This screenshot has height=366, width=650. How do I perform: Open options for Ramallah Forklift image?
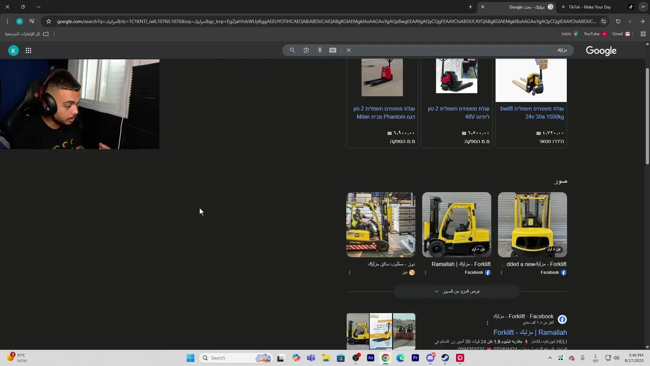tap(426, 272)
